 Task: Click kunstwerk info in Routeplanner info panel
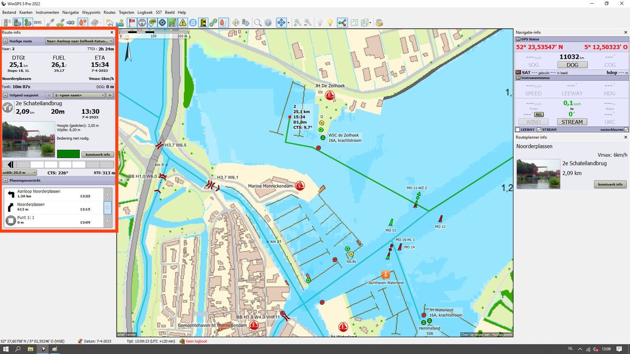[610, 184]
